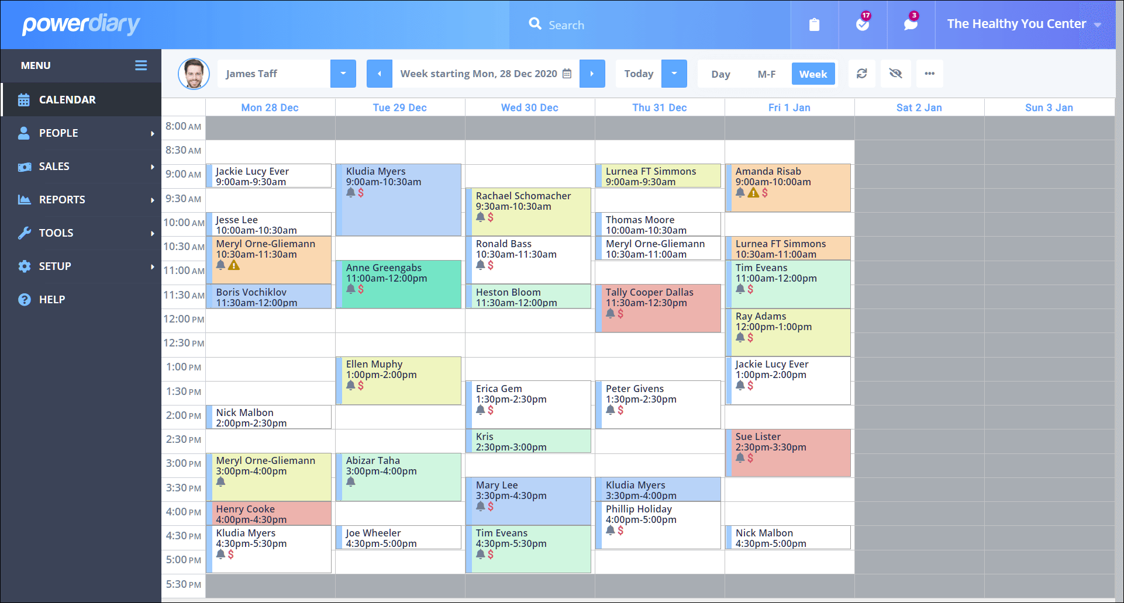Go to the next week arrow
Viewport: 1124px width, 603px height.
pyautogui.click(x=592, y=74)
